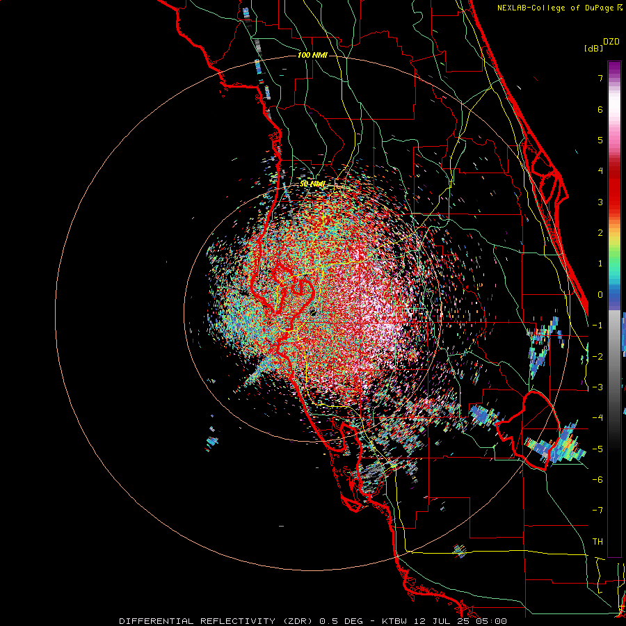Viewport: 626px width, 626px height.
Task: Click the 0.5 DEG elevation text
Action: [342, 621]
